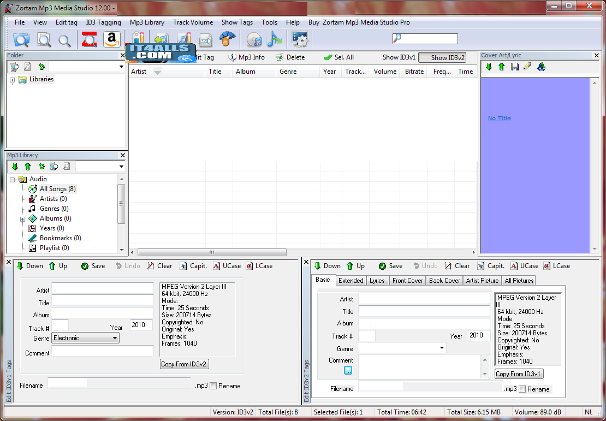Click the music note with pencil icon
The image size is (606, 421).
pos(185,39)
